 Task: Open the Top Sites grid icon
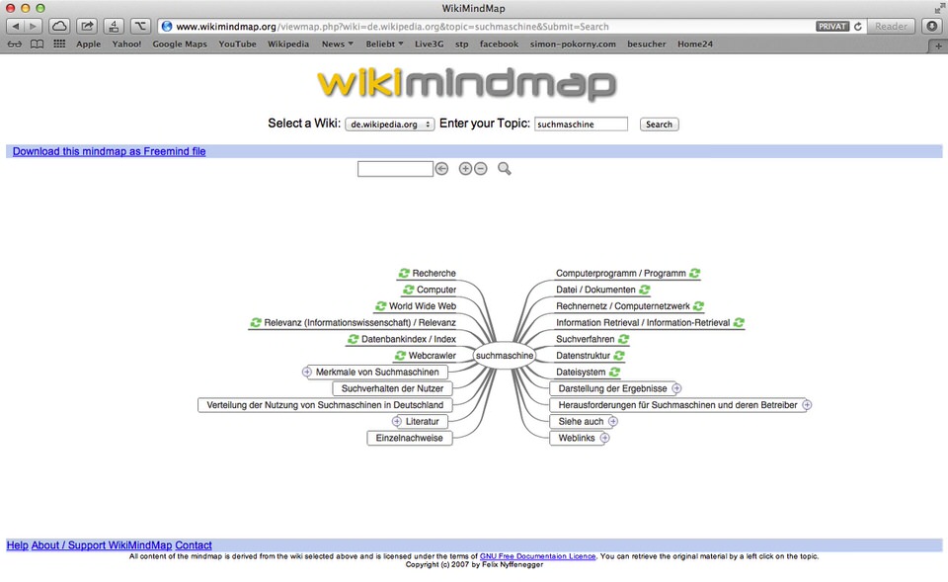point(59,43)
